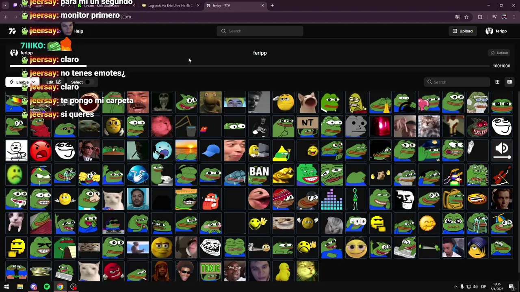Switch to the dense grid view layout
Image resolution: width=520 pixels, height=292 pixels.
tap(509, 82)
